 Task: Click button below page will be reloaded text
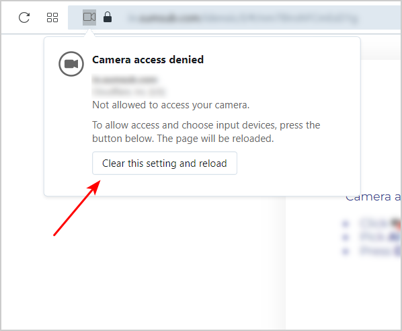(165, 163)
